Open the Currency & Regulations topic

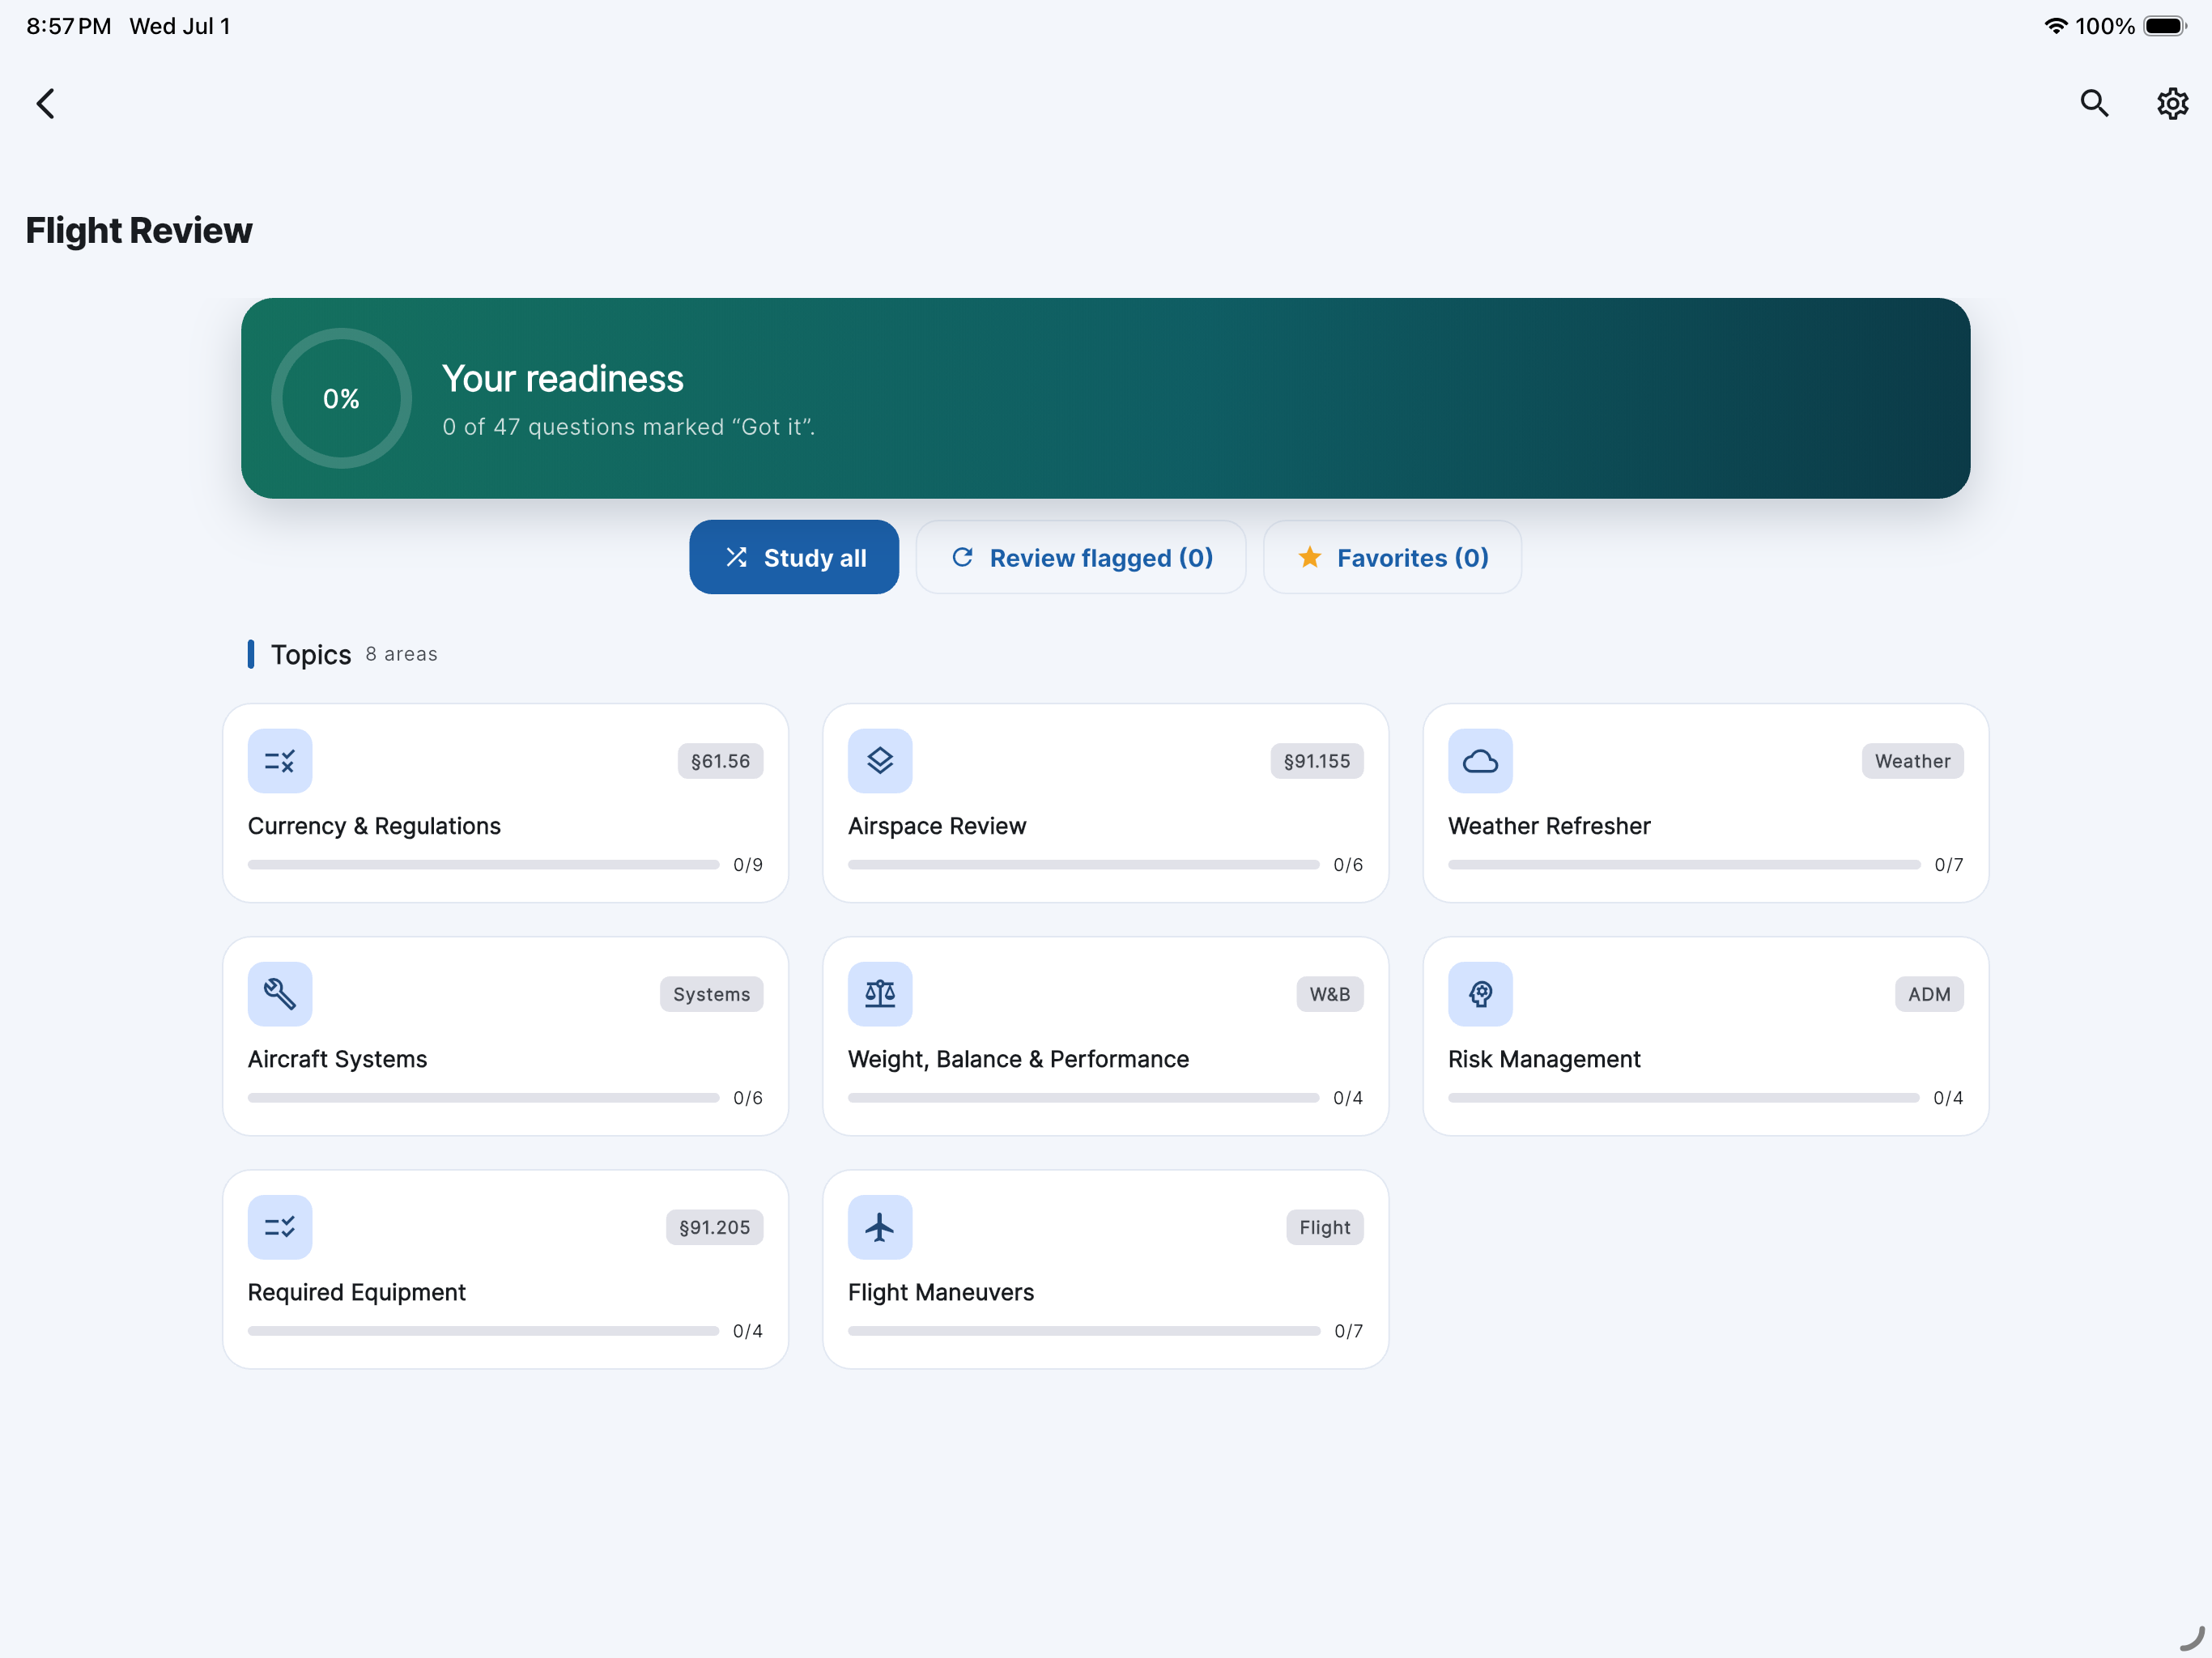tap(505, 803)
